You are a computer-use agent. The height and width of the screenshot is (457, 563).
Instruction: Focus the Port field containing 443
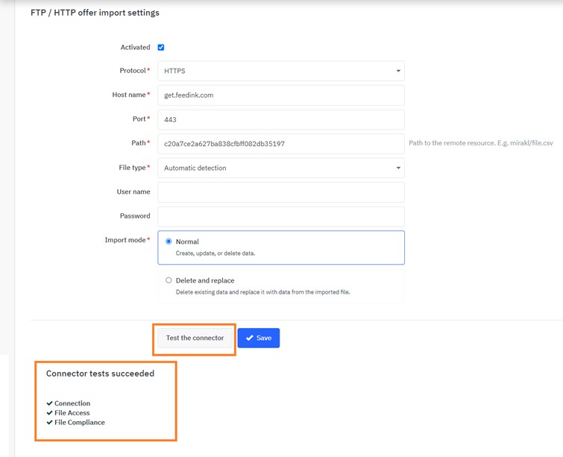point(281,119)
